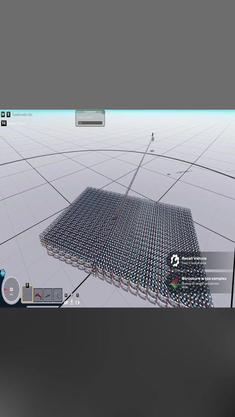Click the Recall Vehicle notification
The height and width of the screenshot is (417, 235).
[x=201, y=261]
